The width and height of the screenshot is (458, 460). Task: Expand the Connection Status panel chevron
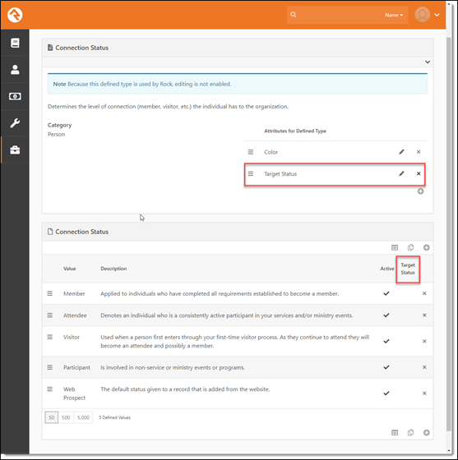[x=428, y=62]
